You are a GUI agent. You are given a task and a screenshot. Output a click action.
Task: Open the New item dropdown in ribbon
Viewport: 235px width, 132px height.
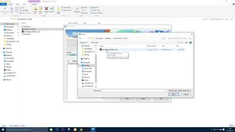[66, 7]
